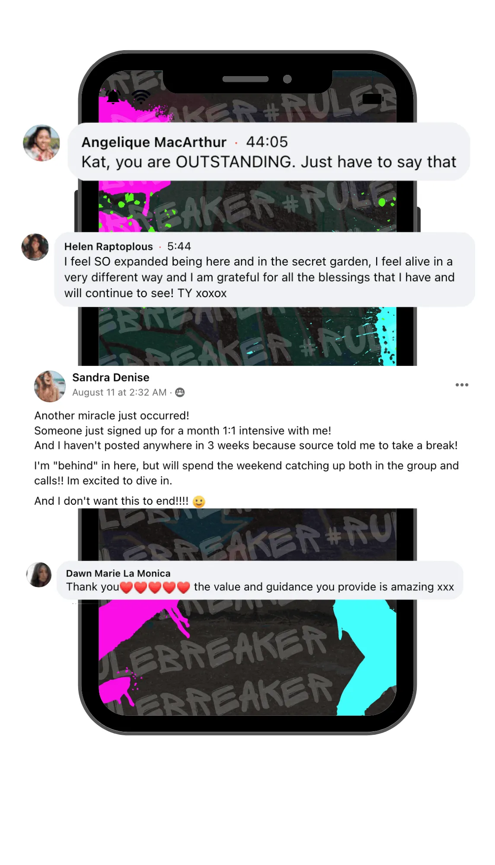Tap the Wi-Fi icon in the status bar
This screenshot has width=495, height=865.
(x=141, y=97)
